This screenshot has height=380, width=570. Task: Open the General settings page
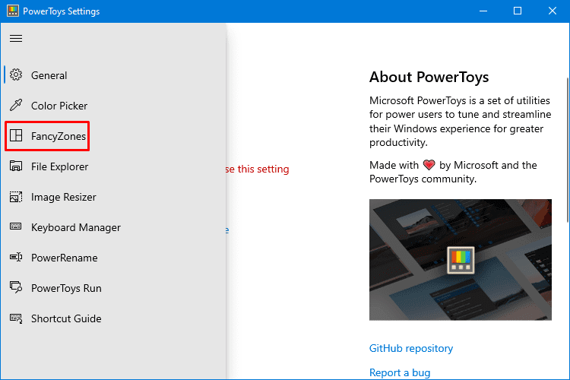pos(114,75)
